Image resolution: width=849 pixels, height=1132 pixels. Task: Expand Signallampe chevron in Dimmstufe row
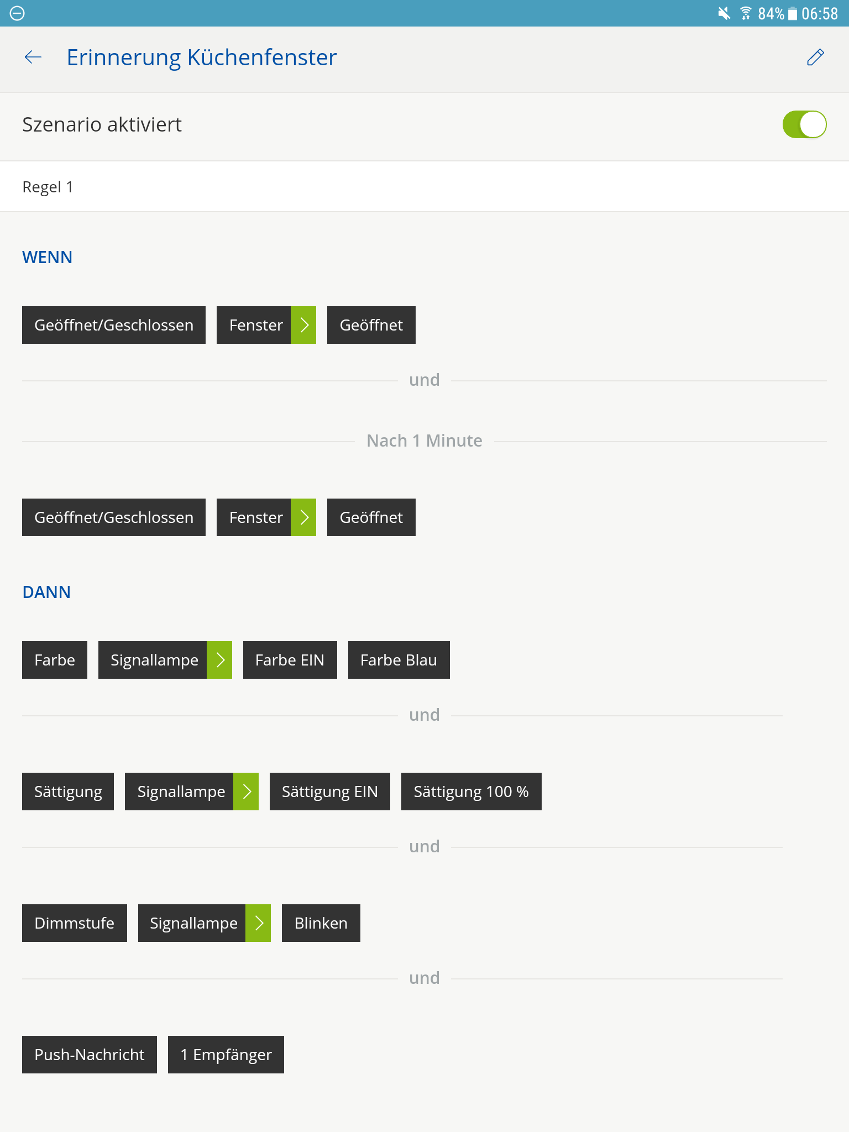pyautogui.click(x=258, y=923)
